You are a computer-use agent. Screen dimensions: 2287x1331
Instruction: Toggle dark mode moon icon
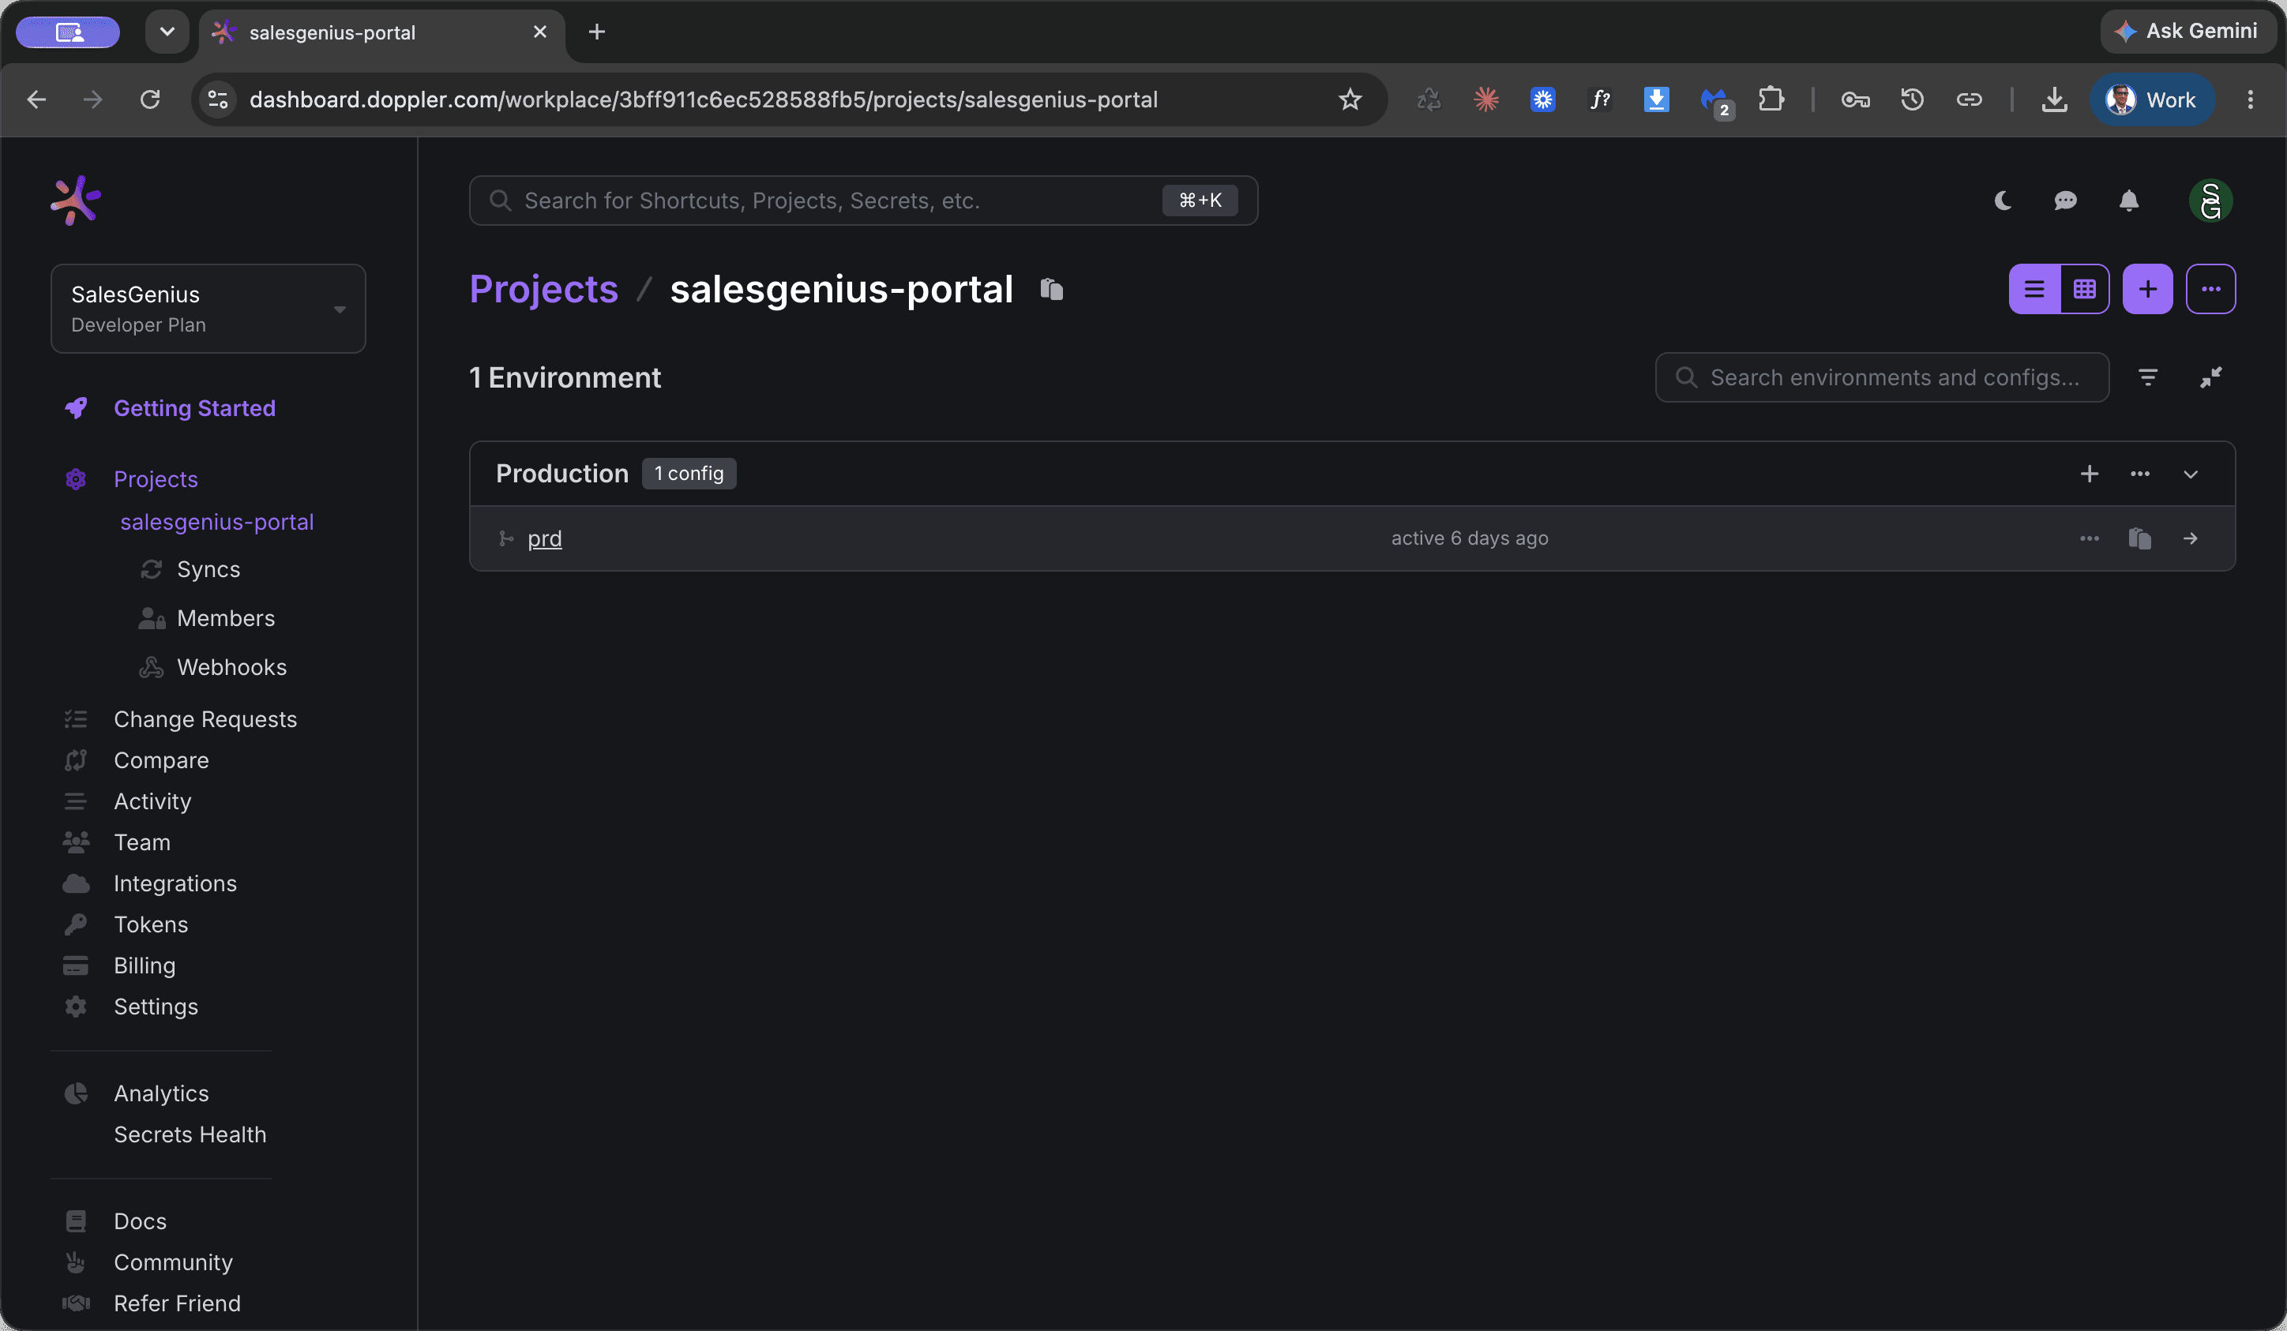click(x=2003, y=201)
